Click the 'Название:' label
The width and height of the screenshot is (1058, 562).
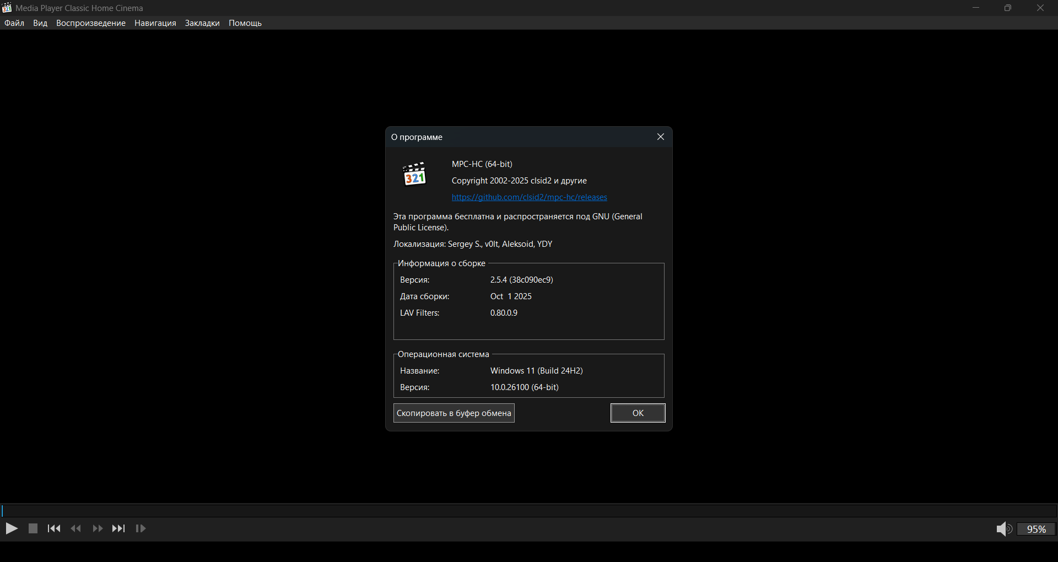(x=420, y=371)
